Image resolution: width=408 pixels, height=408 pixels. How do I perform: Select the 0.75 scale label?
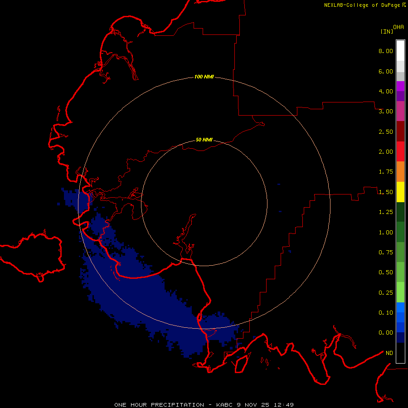click(386, 253)
